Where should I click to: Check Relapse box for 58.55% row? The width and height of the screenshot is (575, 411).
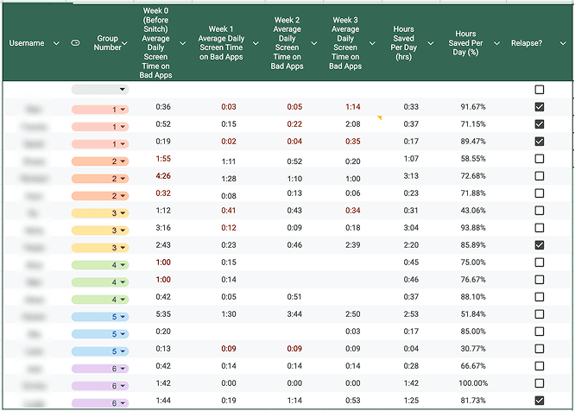coord(540,159)
